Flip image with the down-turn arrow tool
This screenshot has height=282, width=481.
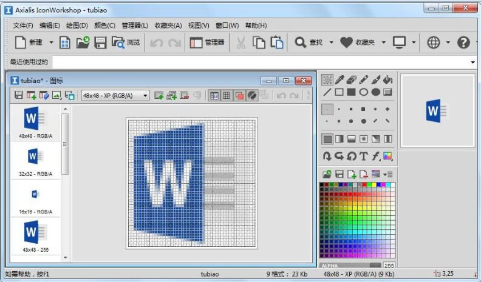point(327,156)
